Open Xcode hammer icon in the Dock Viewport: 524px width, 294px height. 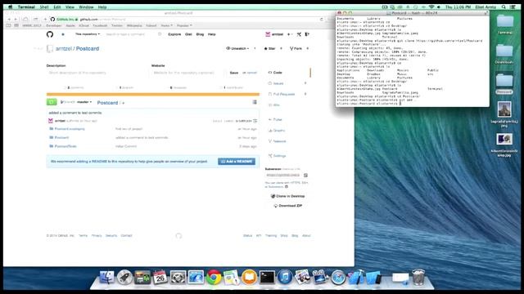[x=355, y=278]
